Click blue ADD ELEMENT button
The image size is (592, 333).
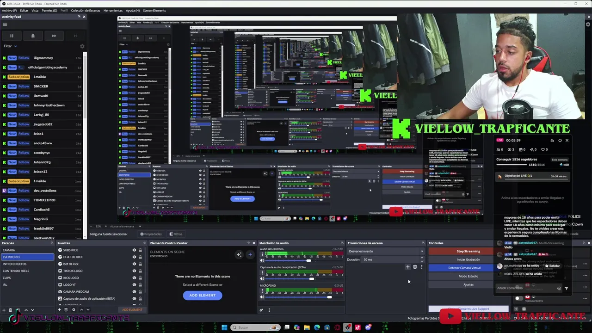(x=202, y=295)
